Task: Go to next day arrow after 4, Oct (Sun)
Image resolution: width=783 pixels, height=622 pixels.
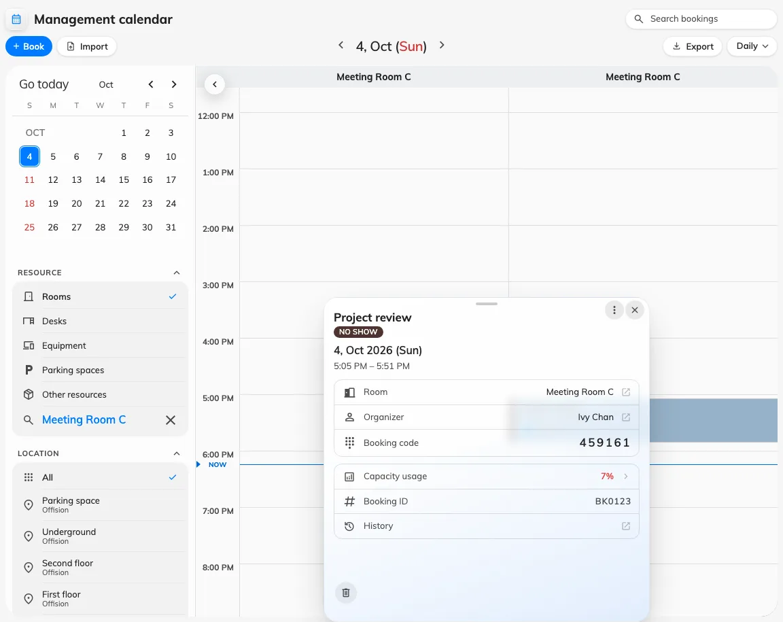Action: [x=442, y=46]
